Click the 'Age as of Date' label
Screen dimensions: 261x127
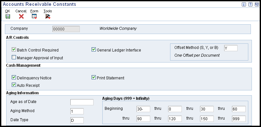click(23, 102)
